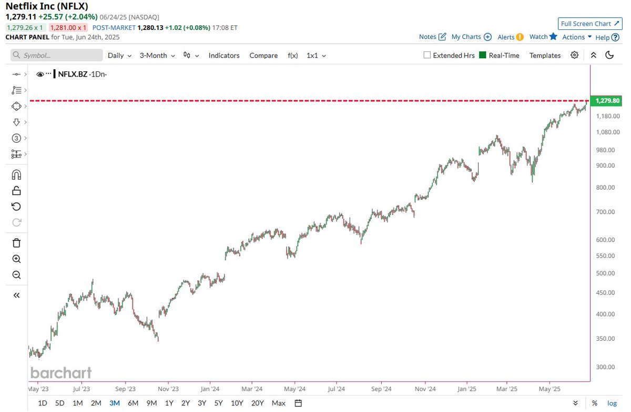The width and height of the screenshot is (631, 412).
Task: Open chart settings gear icon
Action: click(x=575, y=55)
